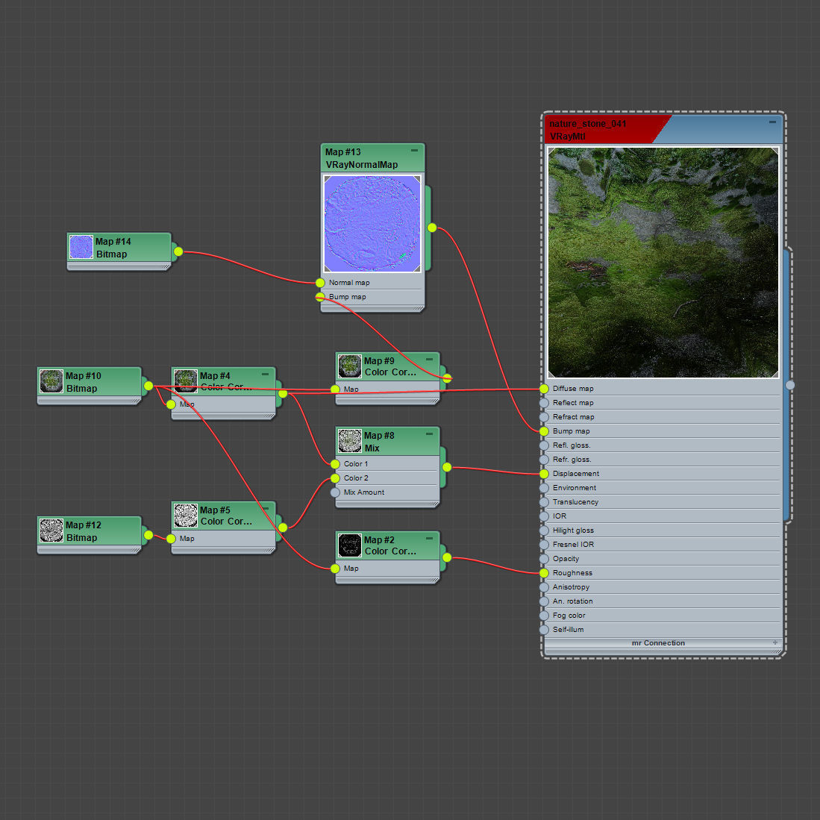Select the VRayNormalMap purple preview image
Screen dimensions: 820x820
click(372, 224)
